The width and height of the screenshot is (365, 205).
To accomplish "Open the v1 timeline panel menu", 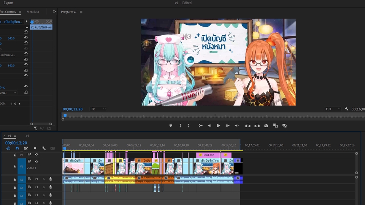I will pos(15,136).
